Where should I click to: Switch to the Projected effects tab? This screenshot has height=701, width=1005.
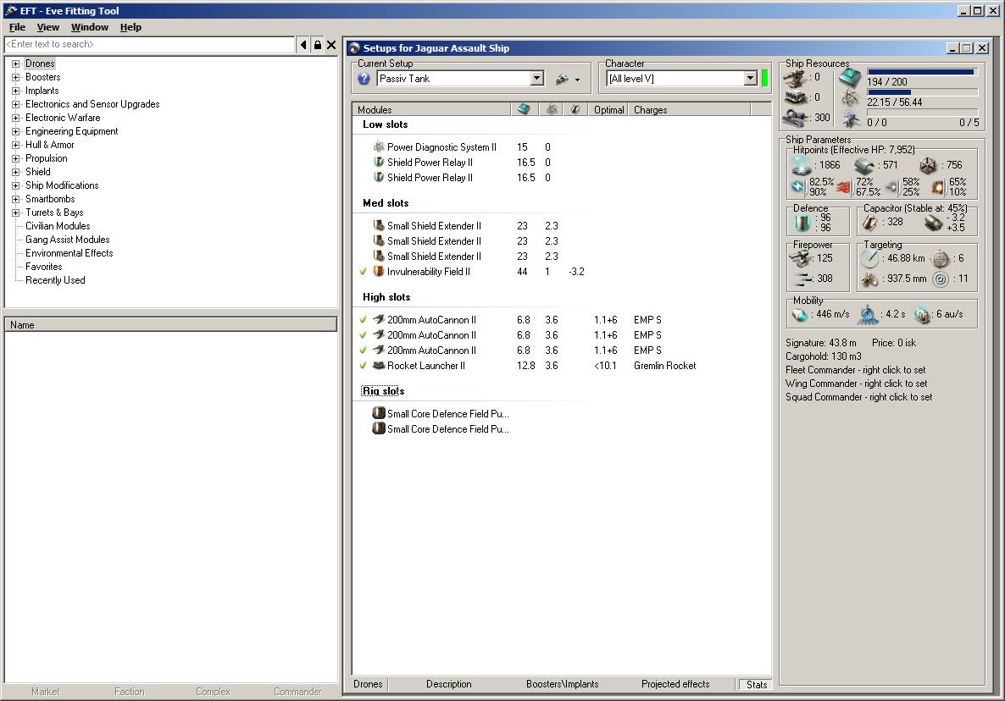tap(675, 684)
